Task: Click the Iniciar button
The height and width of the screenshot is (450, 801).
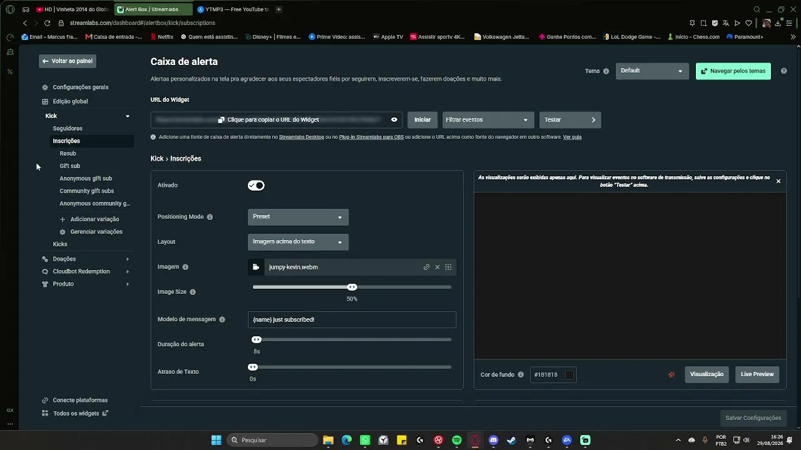Action: pos(422,120)
